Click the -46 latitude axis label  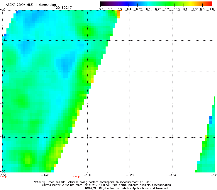coord(3,103)
